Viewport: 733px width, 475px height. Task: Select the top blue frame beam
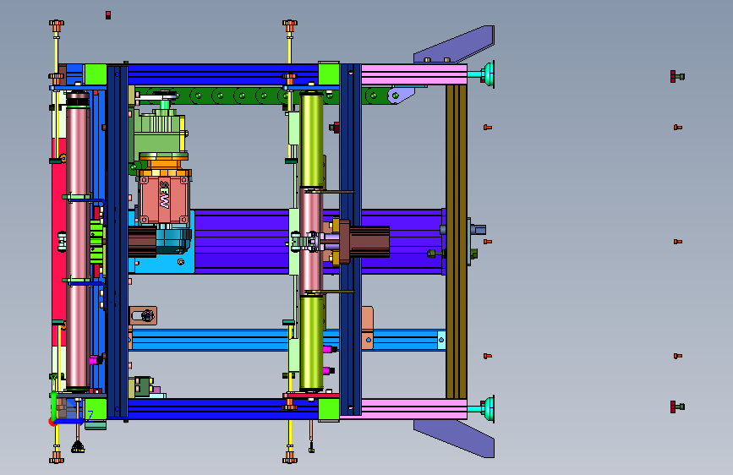coord(222,74)
